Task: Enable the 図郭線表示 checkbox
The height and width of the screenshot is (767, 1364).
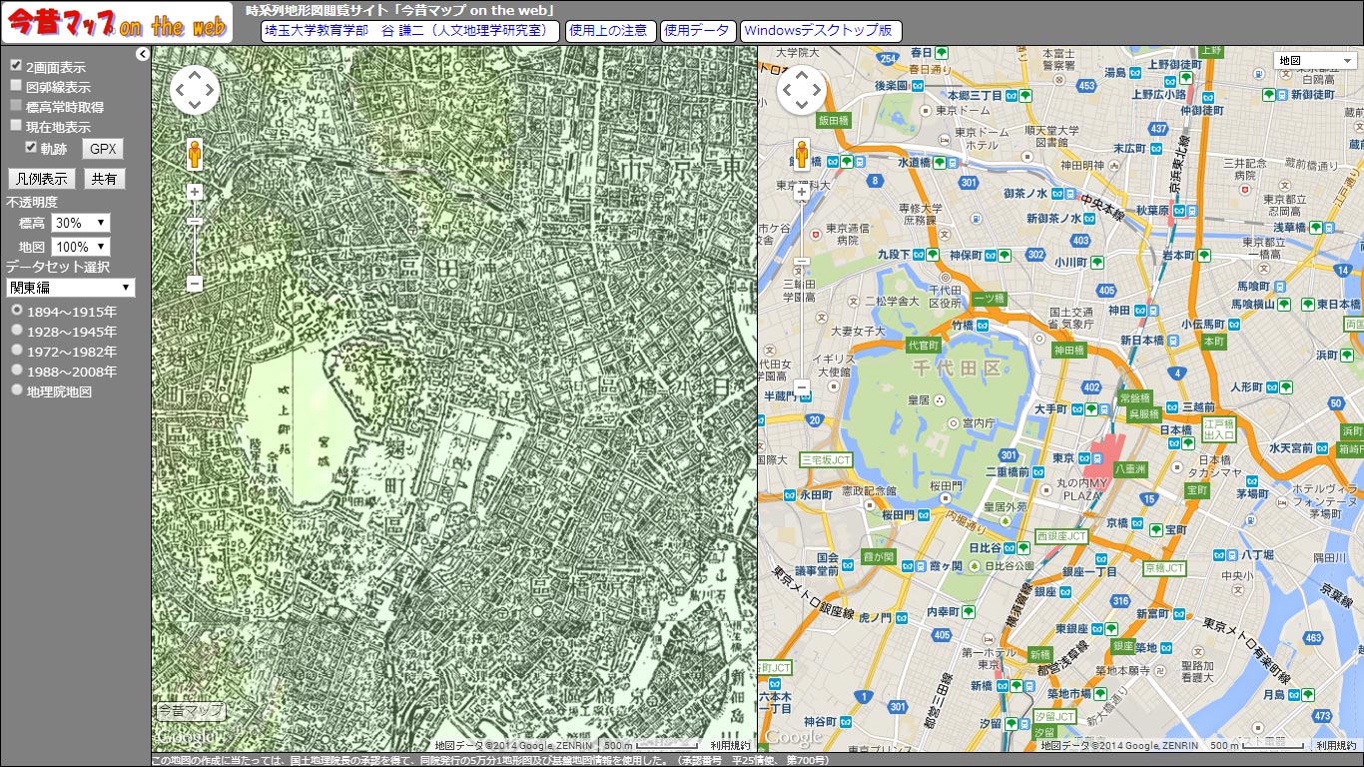Action: pyautogui.click(x=16, y=86)
